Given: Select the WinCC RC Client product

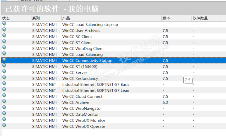Looking at the screenshot, I should (x=77, y=36).
